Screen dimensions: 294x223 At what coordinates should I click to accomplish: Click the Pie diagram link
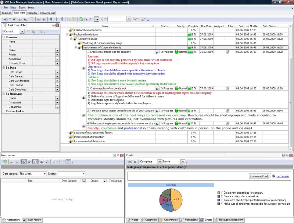tap(283, 176)
